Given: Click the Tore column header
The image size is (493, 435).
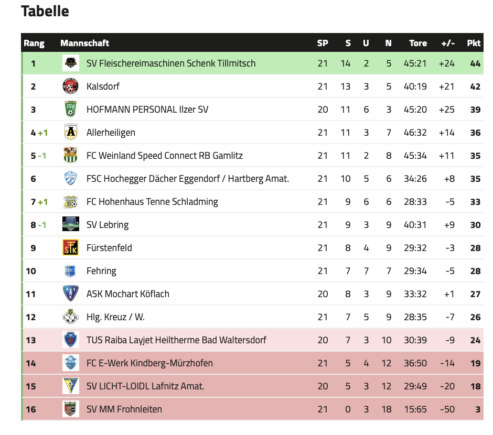Looking at the screenshot, I should pyautogui.click(x=418, y=43).
